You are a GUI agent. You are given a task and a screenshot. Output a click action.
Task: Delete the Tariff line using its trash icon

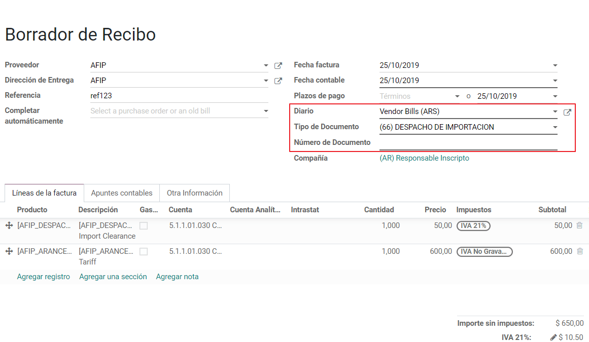pyautogui.click(x=579, y=251)
